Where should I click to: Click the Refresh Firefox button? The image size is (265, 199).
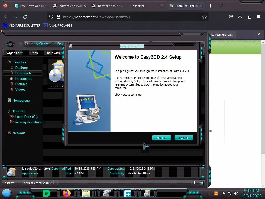click(222, 35)
